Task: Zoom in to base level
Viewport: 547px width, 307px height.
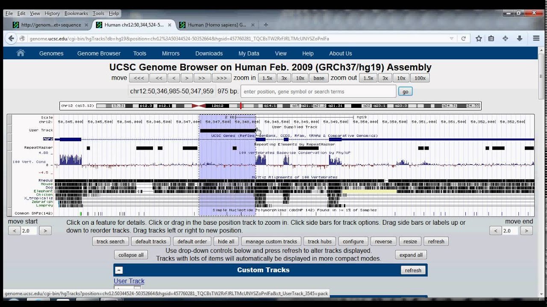Action: click(x=319, y=78)
